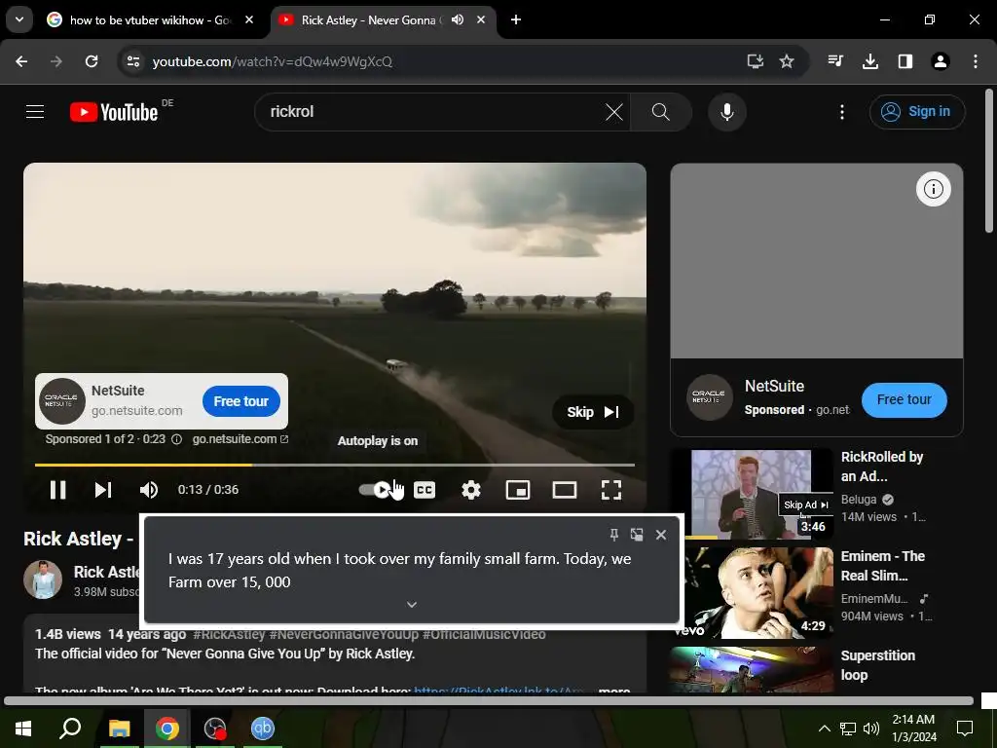This screenshot has height=748, width=997.
Task: Open the 'Superstition loop' video title
Action: click(x=878, y=665)
